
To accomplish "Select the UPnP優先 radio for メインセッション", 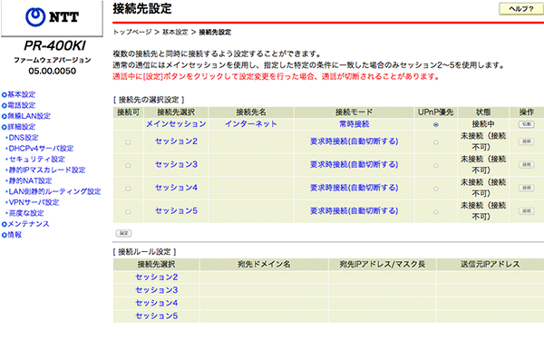I will tap(436, 124).
